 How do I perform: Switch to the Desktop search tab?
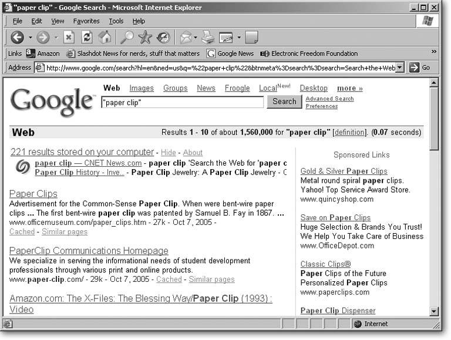tap(314, 88)
